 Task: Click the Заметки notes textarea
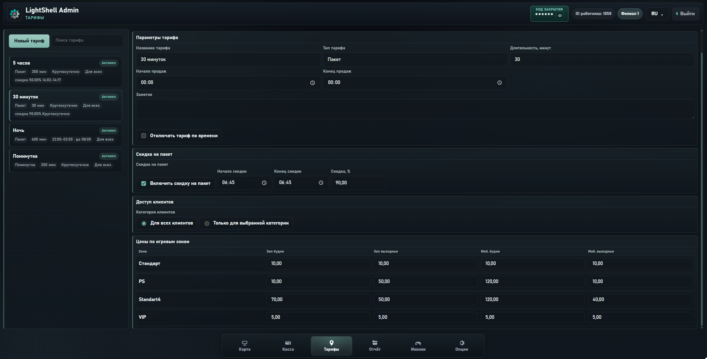click(415, 109)
